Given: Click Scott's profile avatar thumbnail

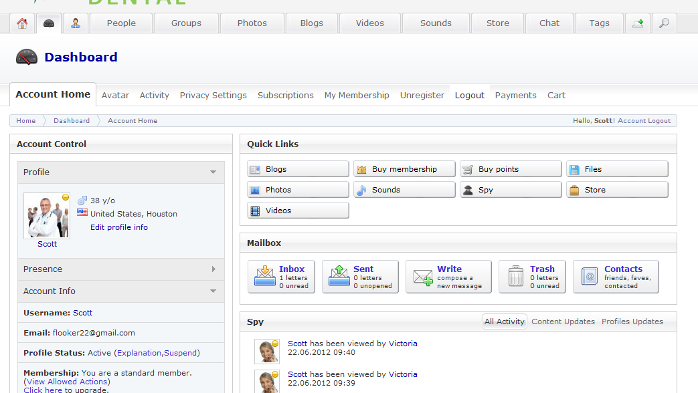Looking at the screenshot, I should (x=47, y=216).
